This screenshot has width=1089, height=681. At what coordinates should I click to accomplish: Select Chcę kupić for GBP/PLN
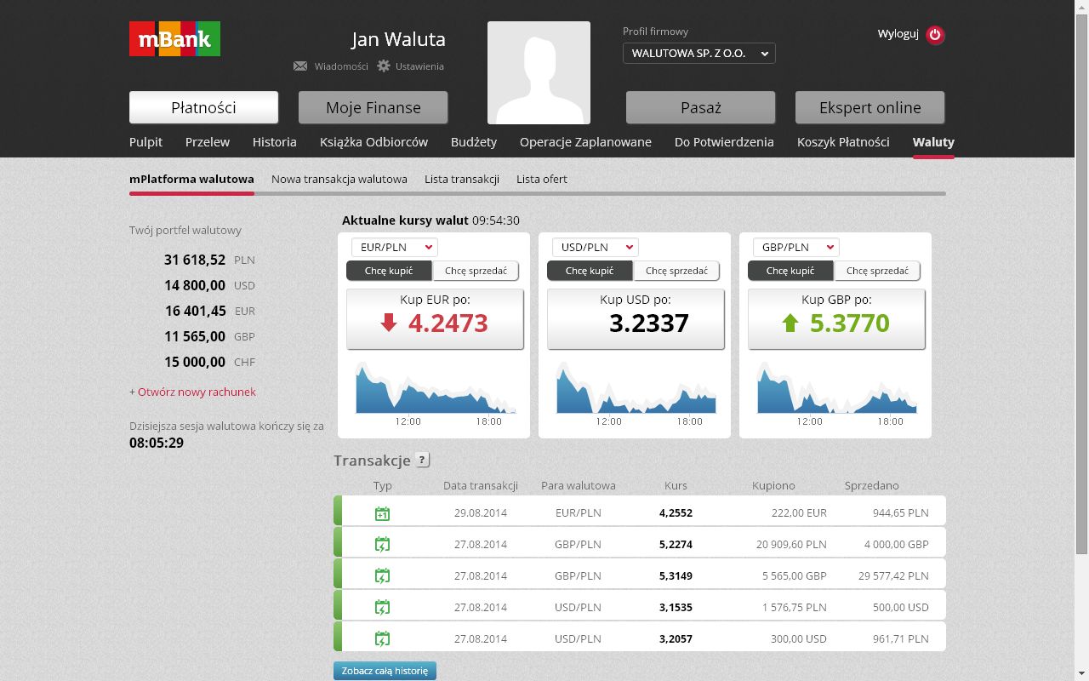point(790,271)
